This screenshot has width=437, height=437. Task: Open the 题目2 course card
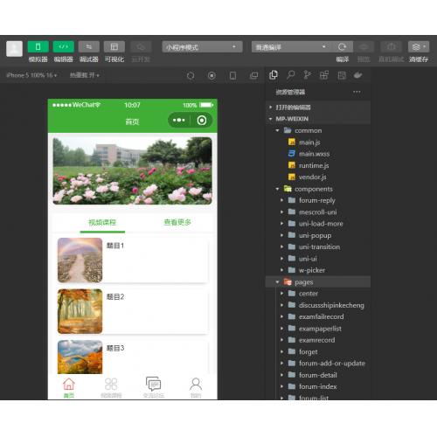(x=133, y=311)
